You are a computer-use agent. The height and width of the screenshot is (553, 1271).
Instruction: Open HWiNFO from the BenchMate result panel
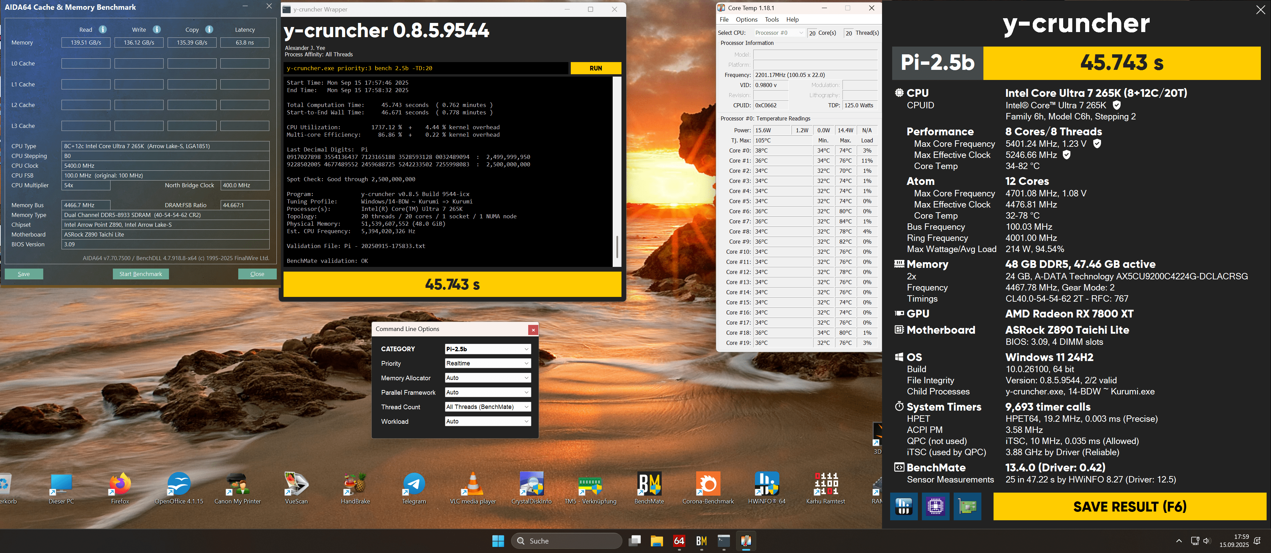coord(903,506)
